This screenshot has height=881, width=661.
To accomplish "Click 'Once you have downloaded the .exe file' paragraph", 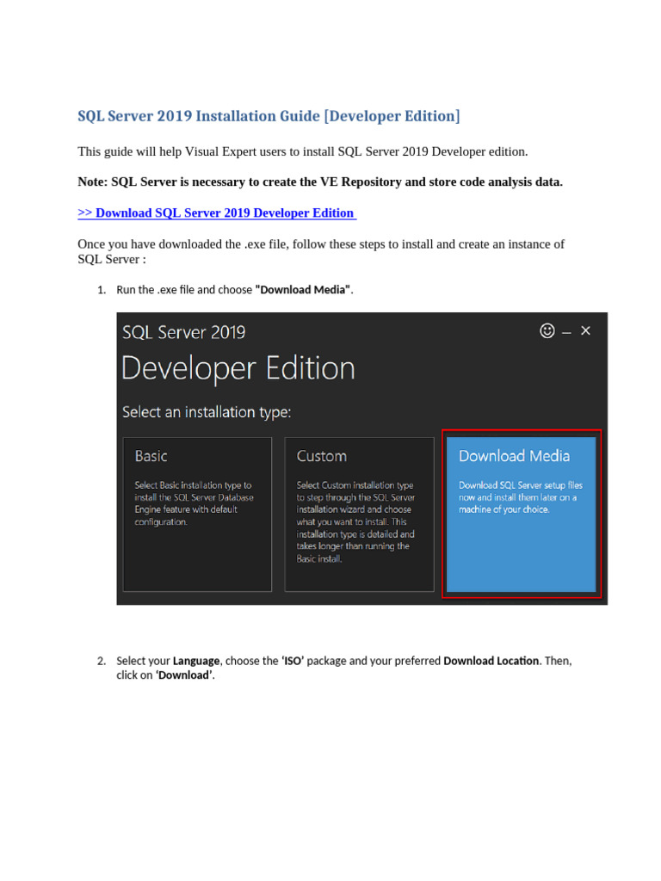I will click(x=321, y=252).
